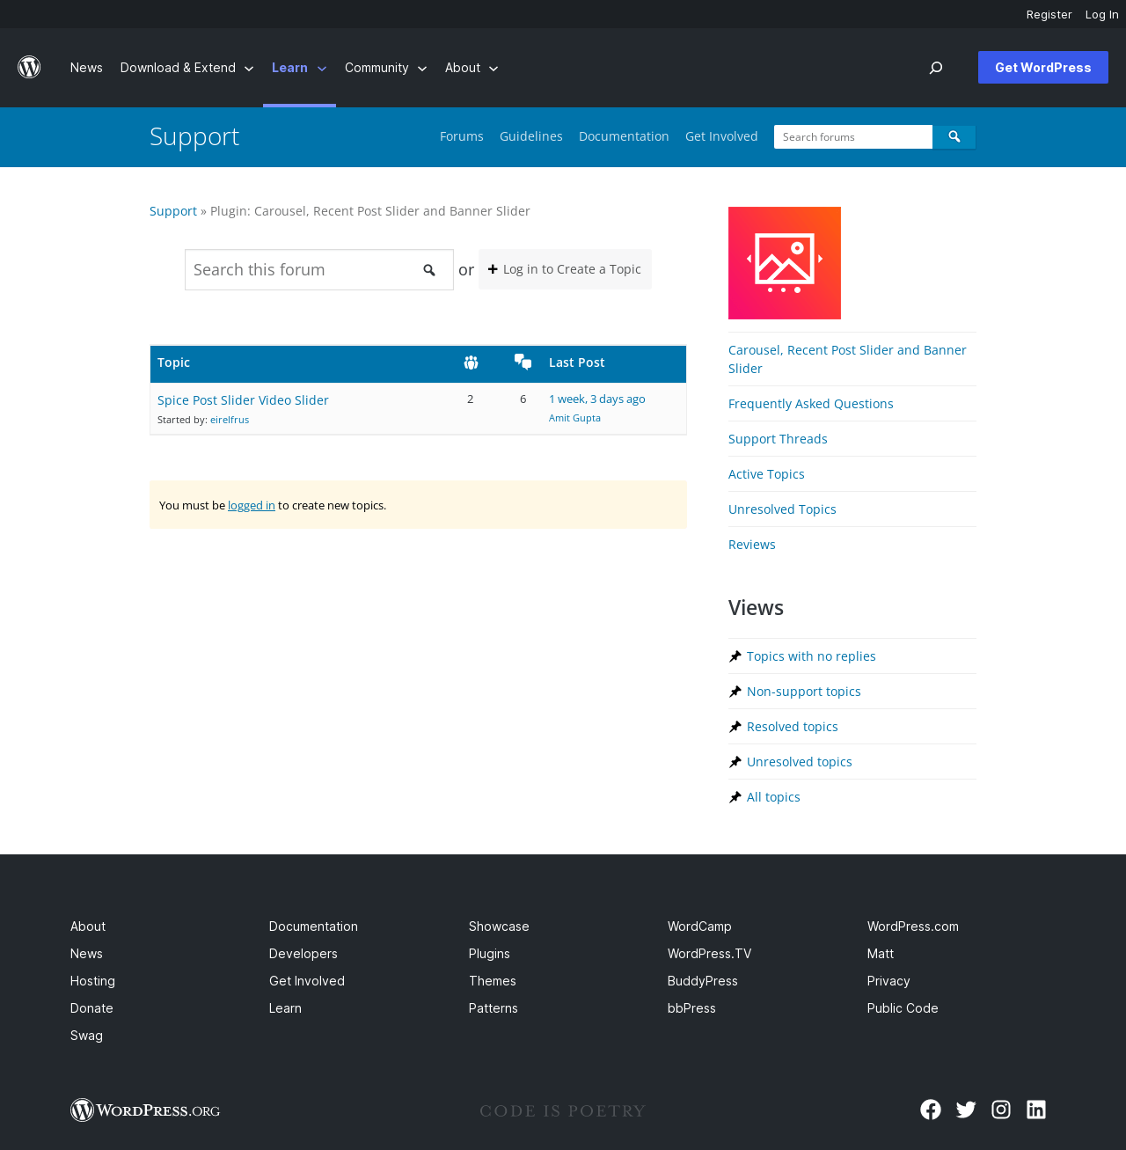Open the Facebook icon in the footer
Image resolution: width=1126 pixels, height=1150 pixels.
(931, 1110)
